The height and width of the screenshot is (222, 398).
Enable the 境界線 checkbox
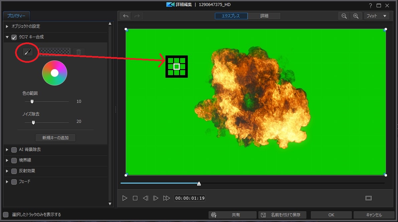pos(14,161)
